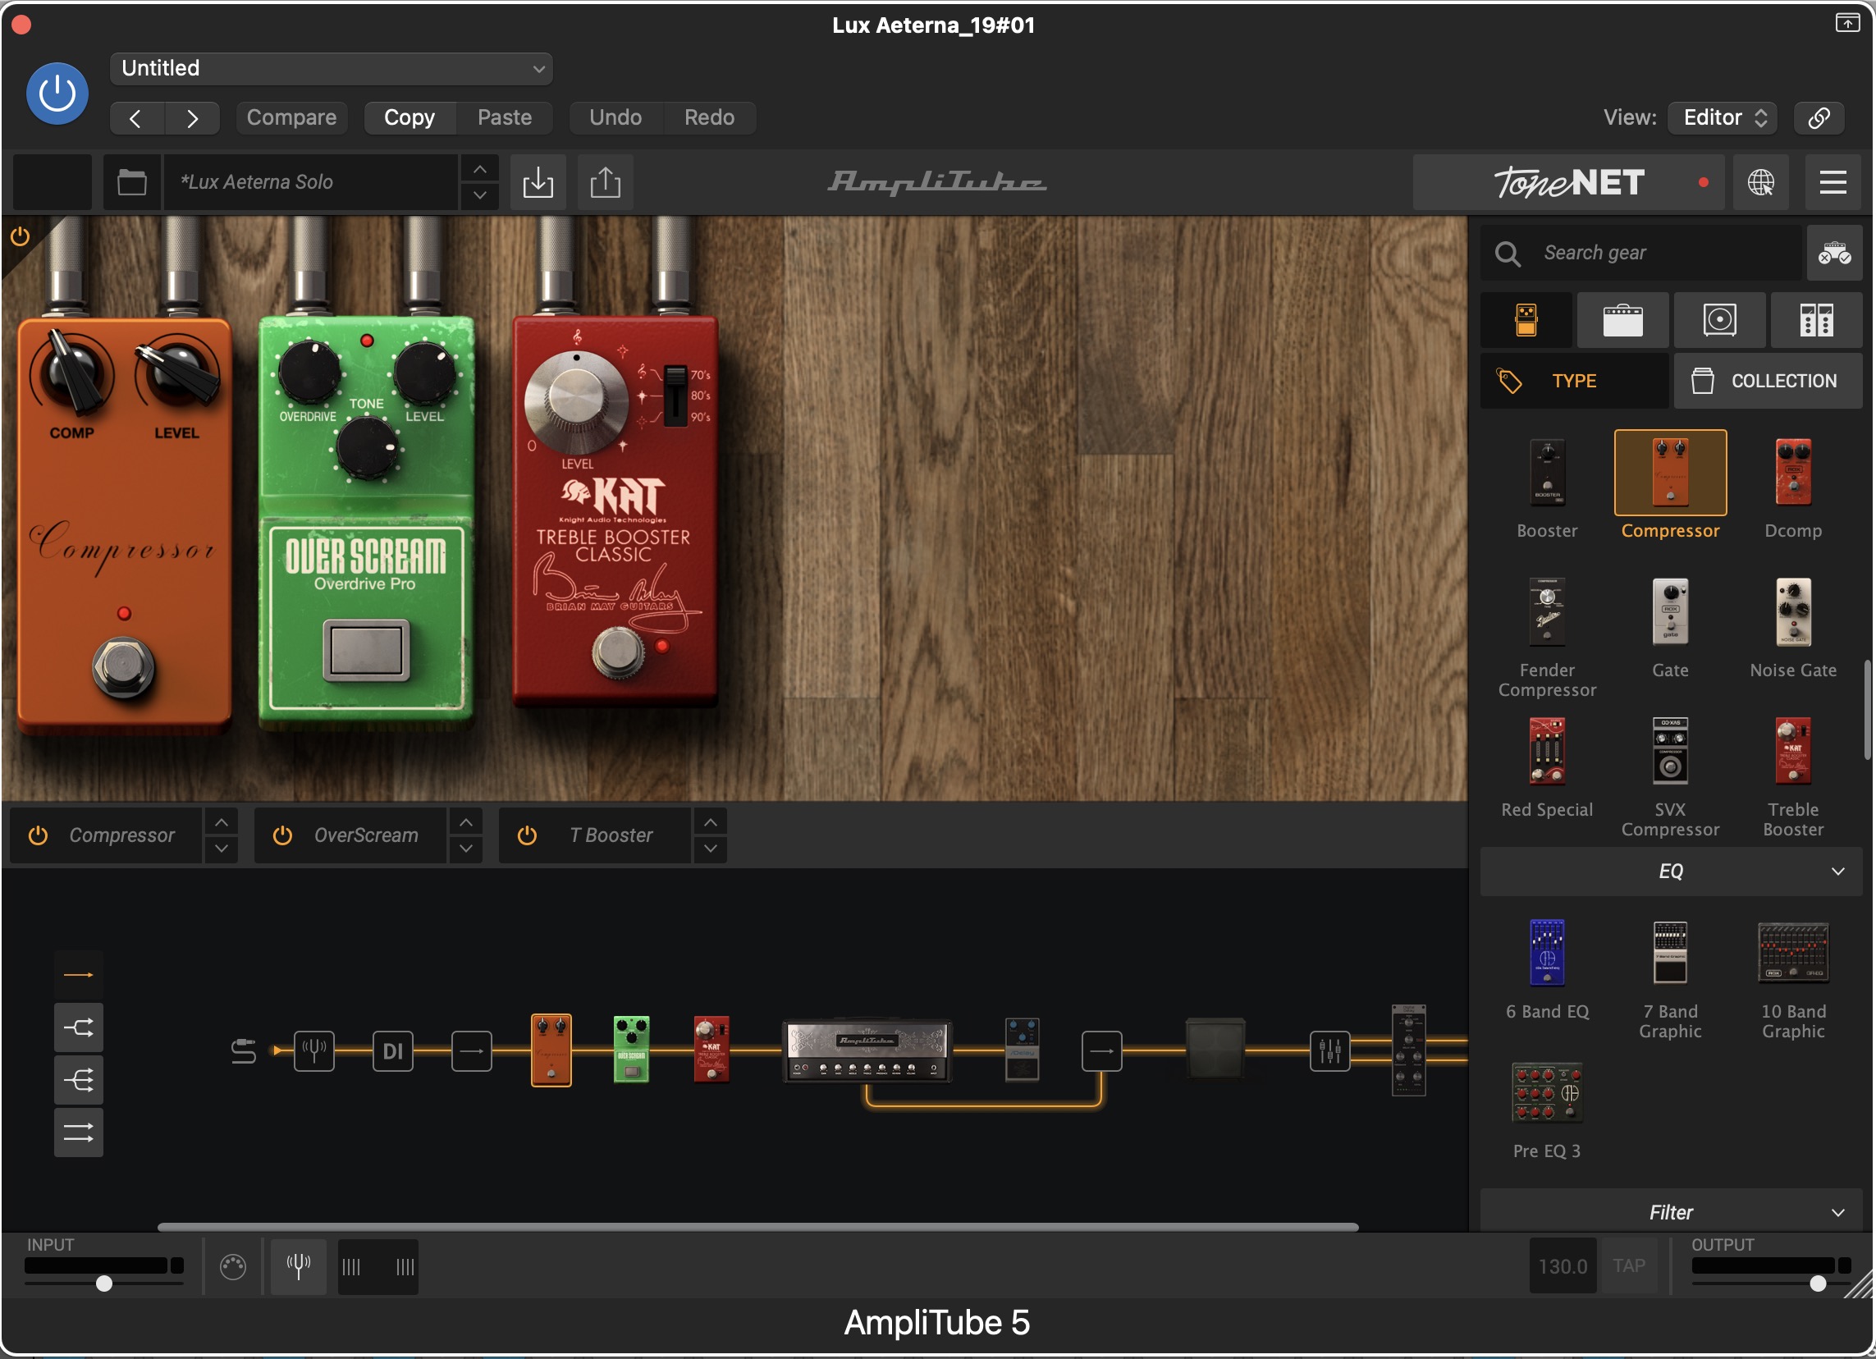1876x1359 pixels.
Task: Select the Compressor pedal in gear list
Action: click(x=1670, y=474)
